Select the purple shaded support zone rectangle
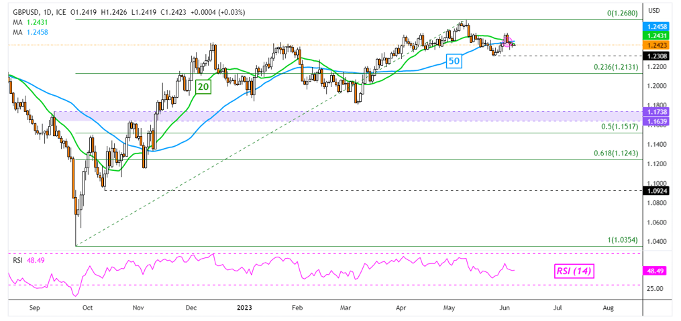681x321 pixels. [x=347, y=116]
